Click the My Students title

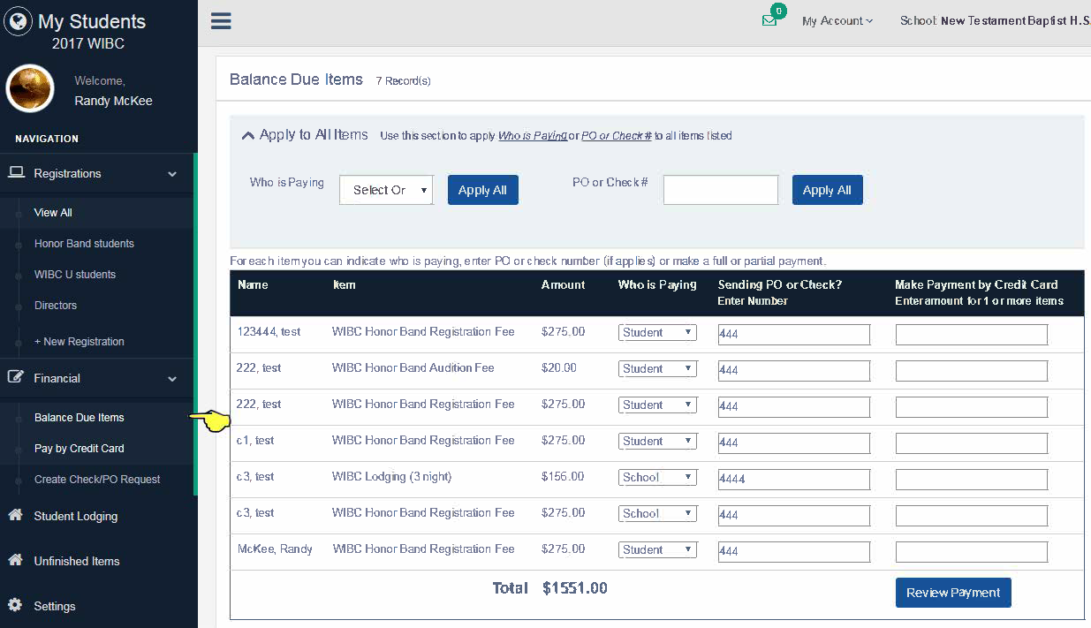tap(92, 21)
